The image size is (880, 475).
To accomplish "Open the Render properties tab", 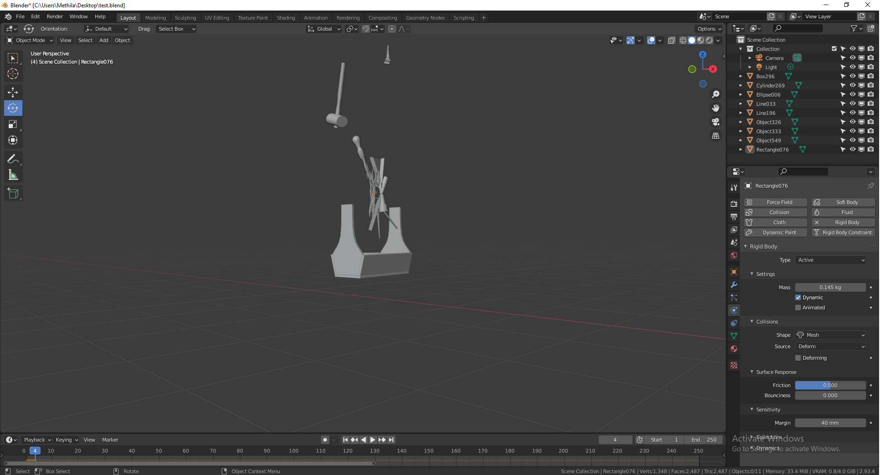I will [x=734, y=204].
